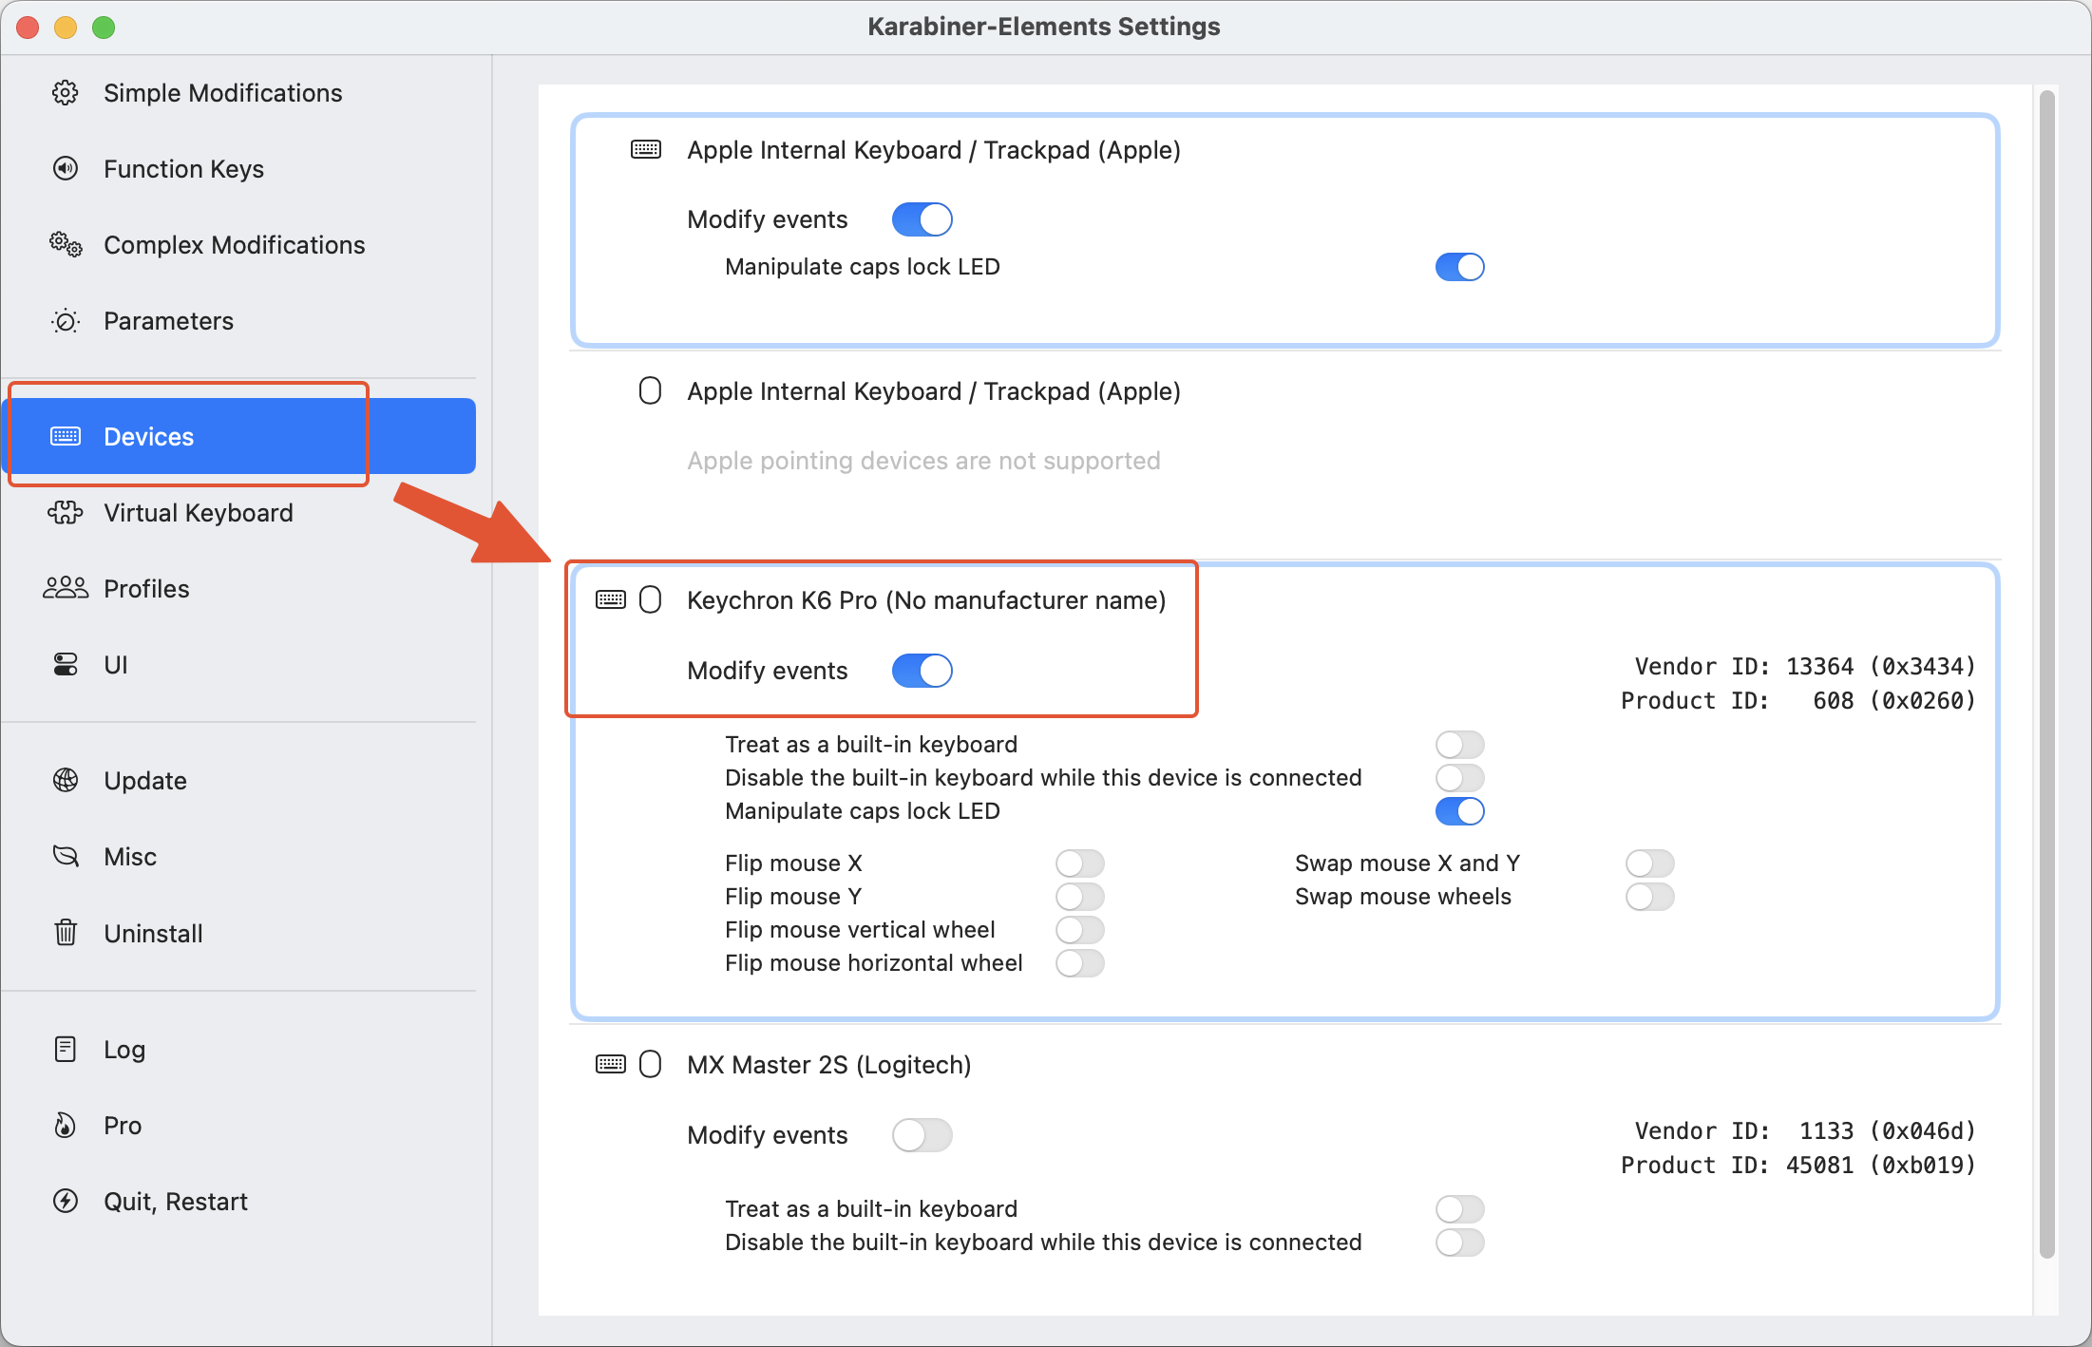Disable Manipulate caps lock LED for Keychron
The width and height of the screenshot is (2092, 1347).
click(x=1459, y=811)
